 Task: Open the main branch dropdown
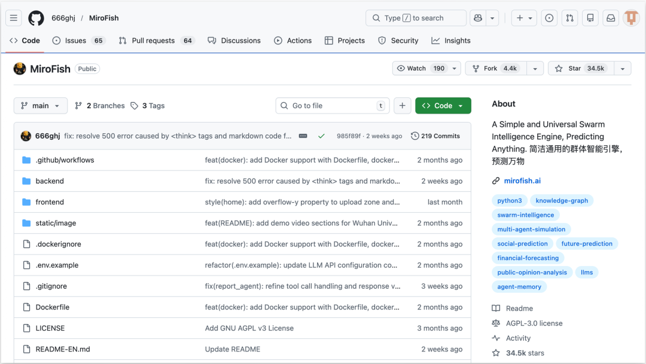pyautogui.click(x=40, y=106)
